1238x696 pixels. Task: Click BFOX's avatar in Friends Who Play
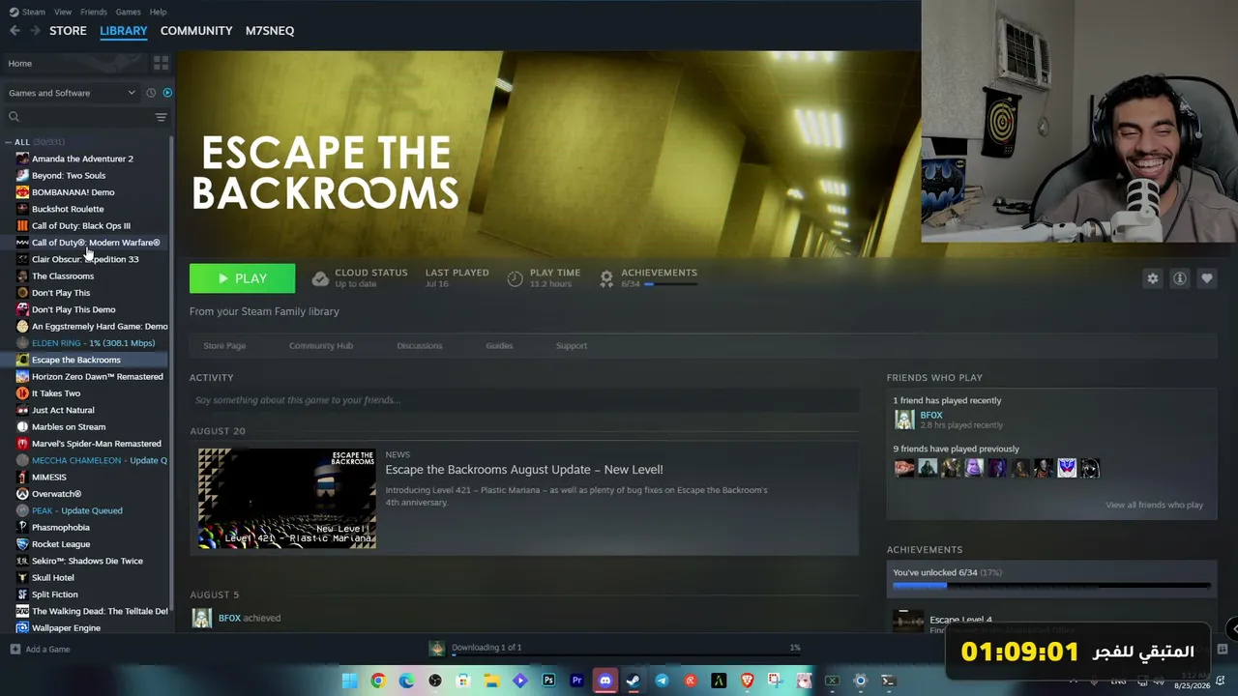[904, 420]
